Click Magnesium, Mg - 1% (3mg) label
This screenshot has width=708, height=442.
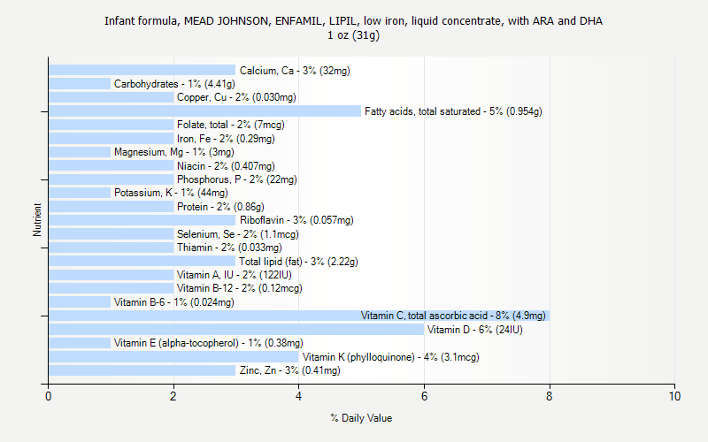[x=173, y=152]
